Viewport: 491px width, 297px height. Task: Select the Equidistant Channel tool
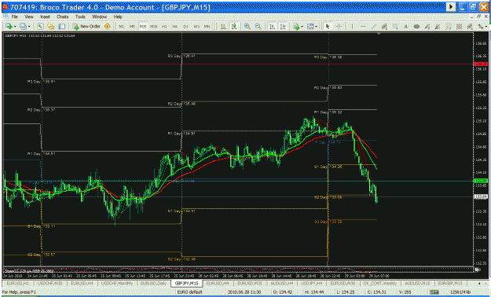(384, 27)
